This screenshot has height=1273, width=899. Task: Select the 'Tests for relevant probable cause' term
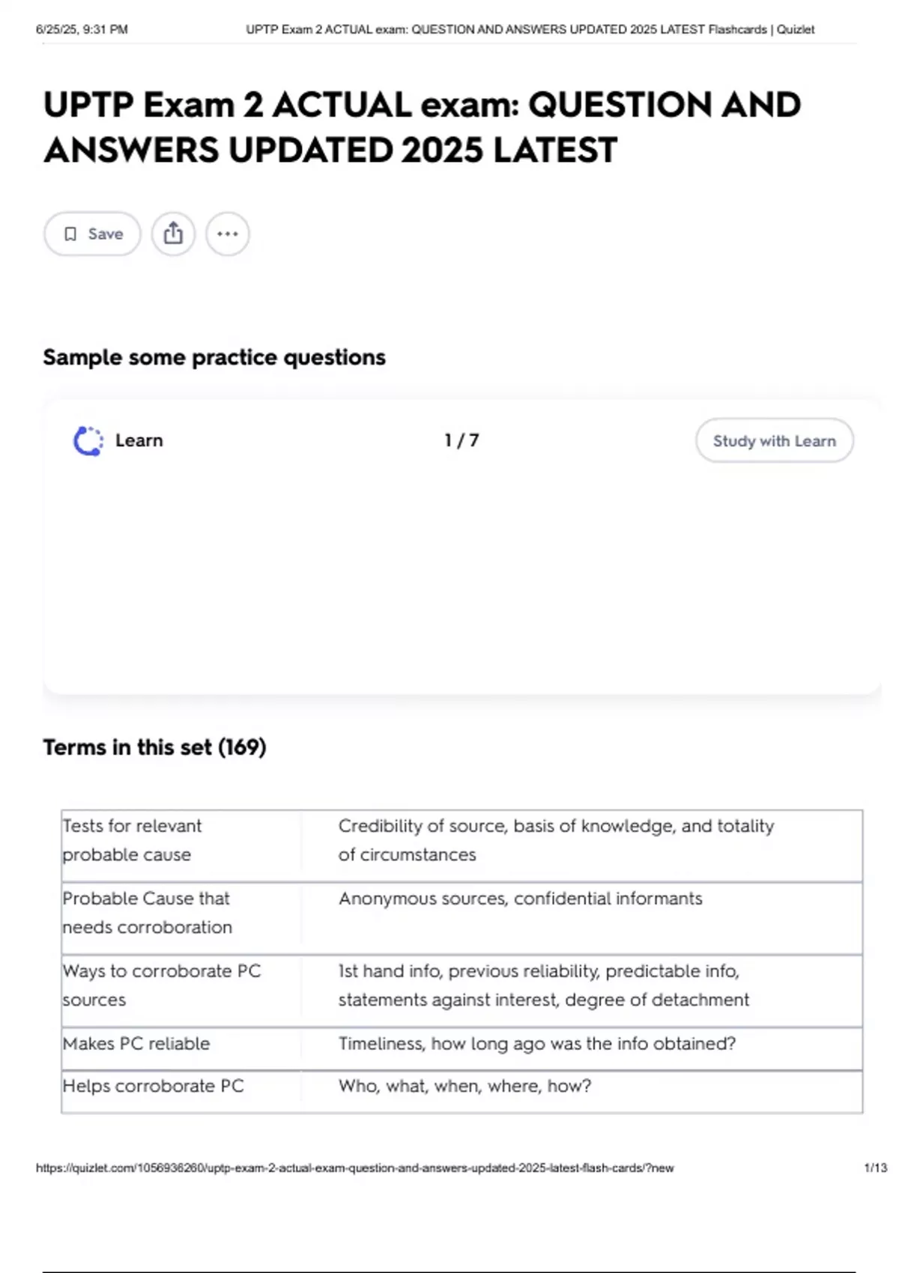(132, 840)
